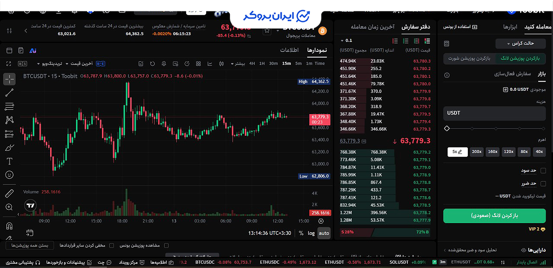This screenshot has height=268, width=553.
Task: Select the crosshair cursor tool
Action: coord(9,79)
